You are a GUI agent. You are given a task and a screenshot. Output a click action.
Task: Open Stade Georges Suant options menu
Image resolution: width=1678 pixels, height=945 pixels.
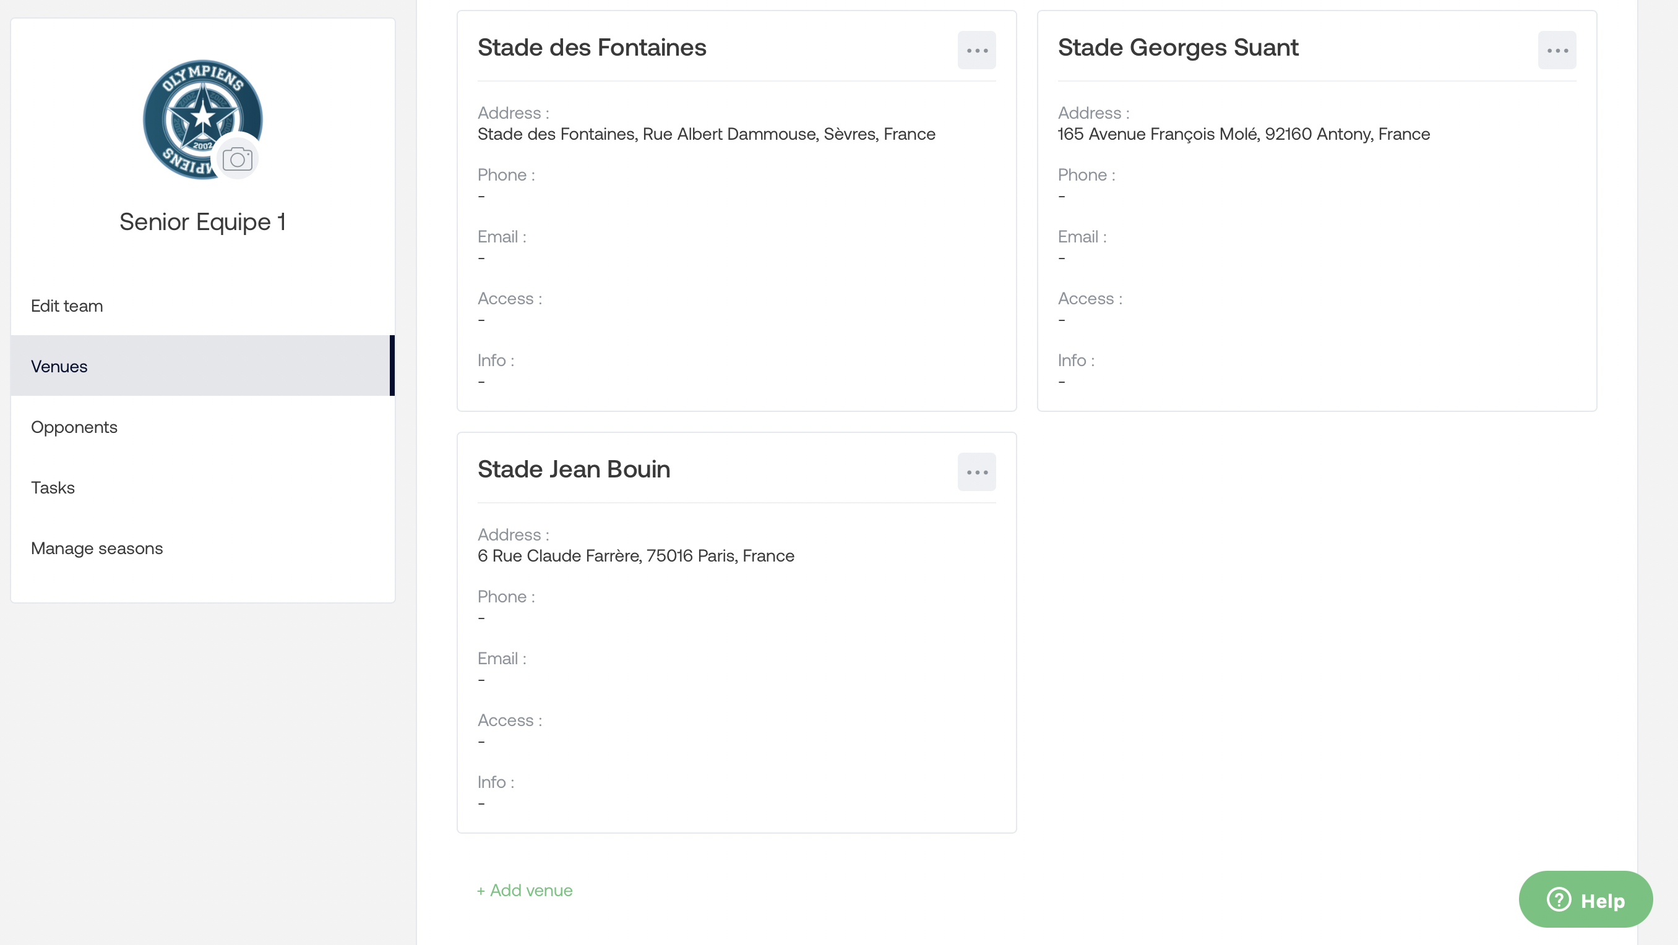[x=1557, y=50]
